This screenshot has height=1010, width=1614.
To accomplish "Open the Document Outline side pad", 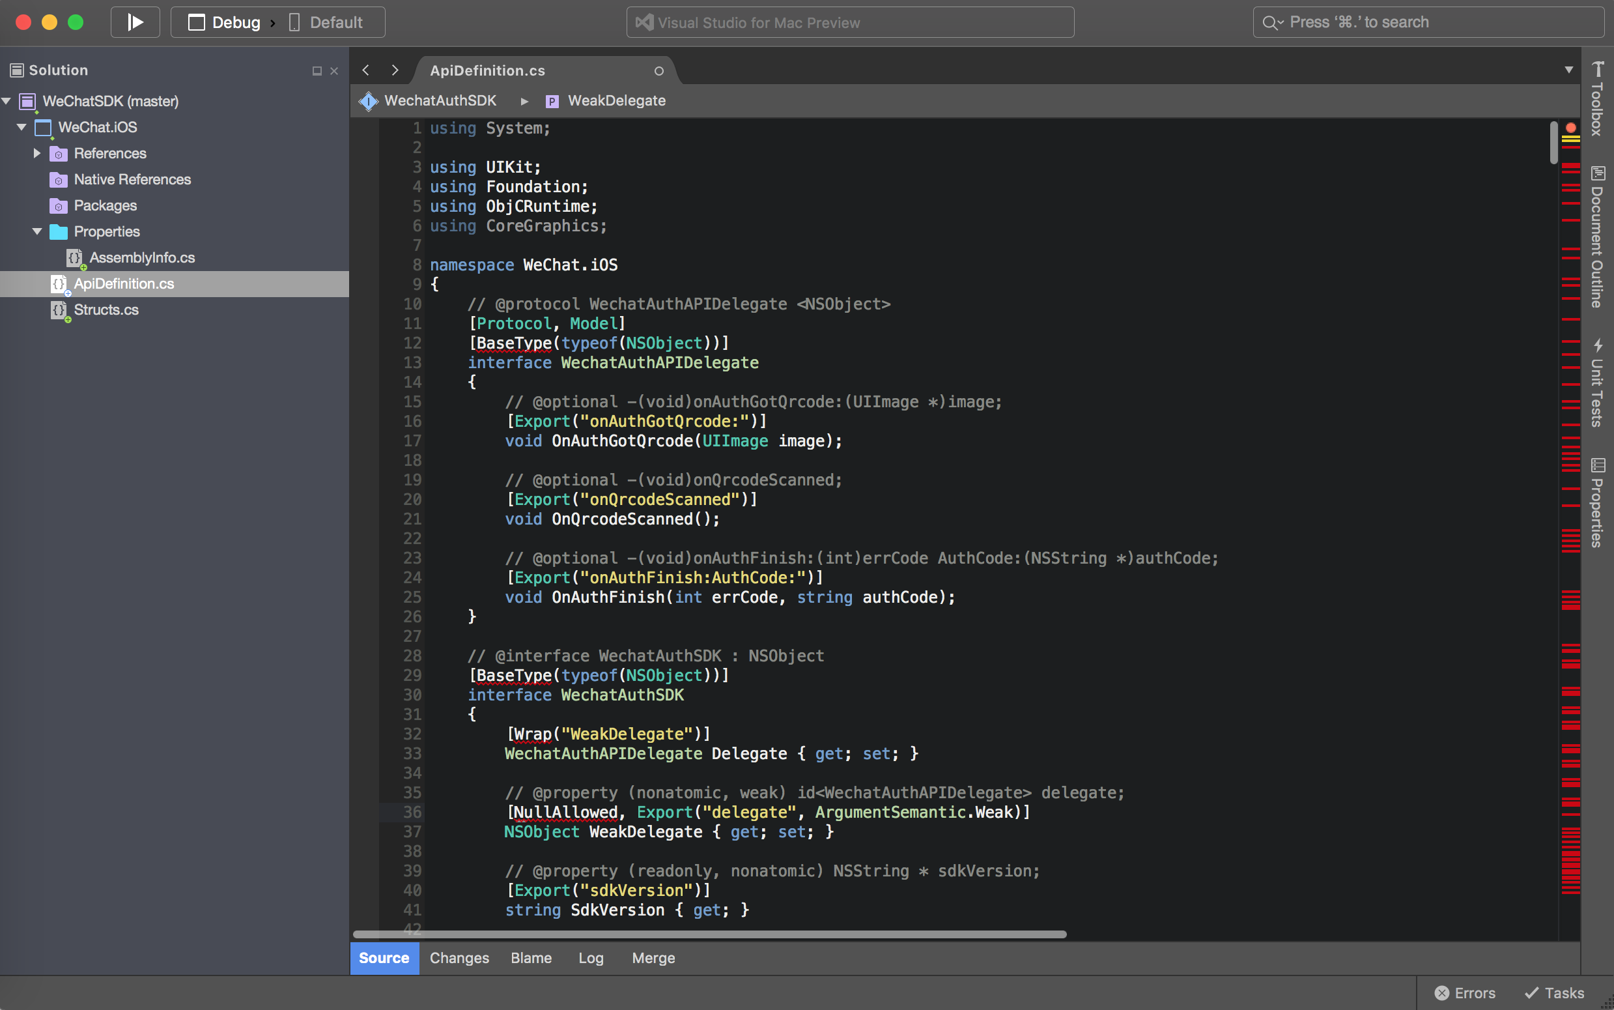I will tap(1597, 237).
